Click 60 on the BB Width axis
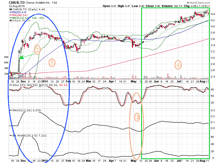The height and width of the screenshot is (163, 219). coord(213,137)
